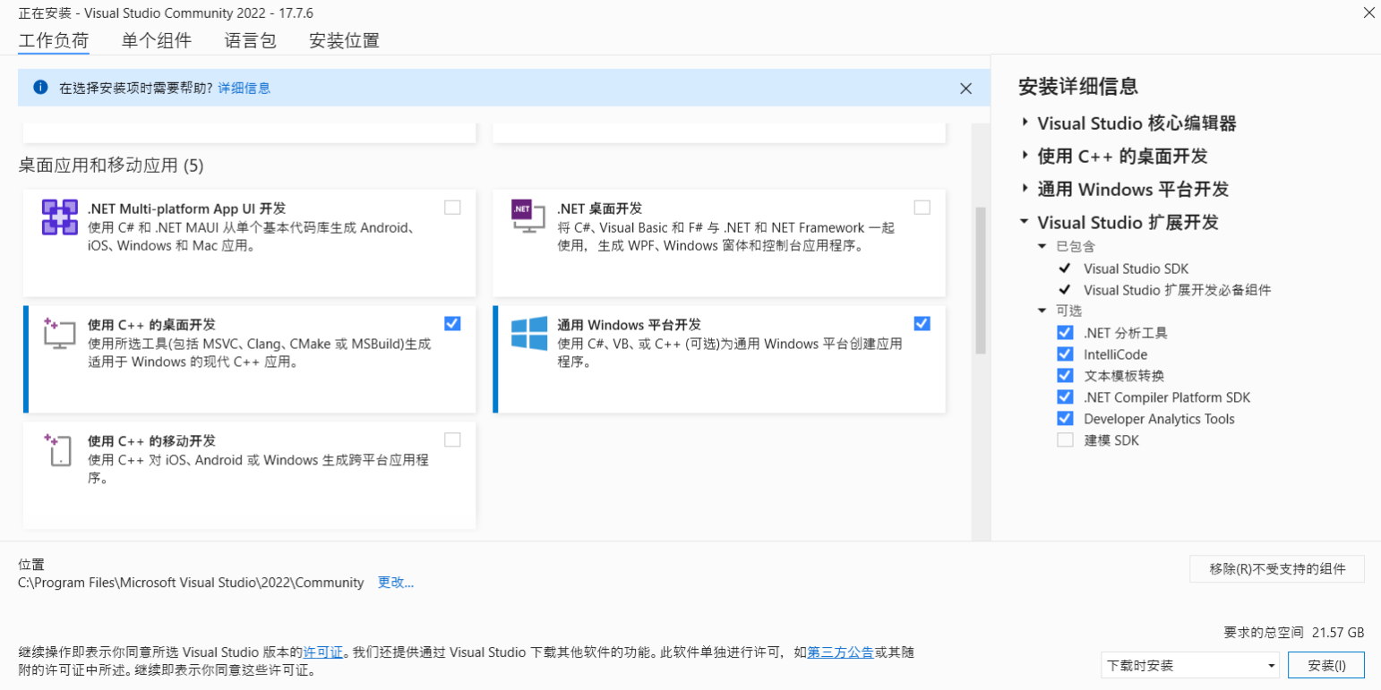Viewport: 1381px width, 690px height.
Task: Click the Visual Studio SDK included item
Action: tap(1136, 268)
